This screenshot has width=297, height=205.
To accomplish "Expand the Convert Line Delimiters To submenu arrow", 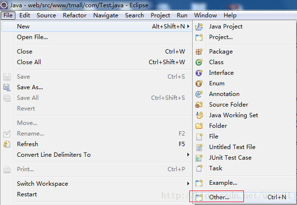I will tap(188, 155).
